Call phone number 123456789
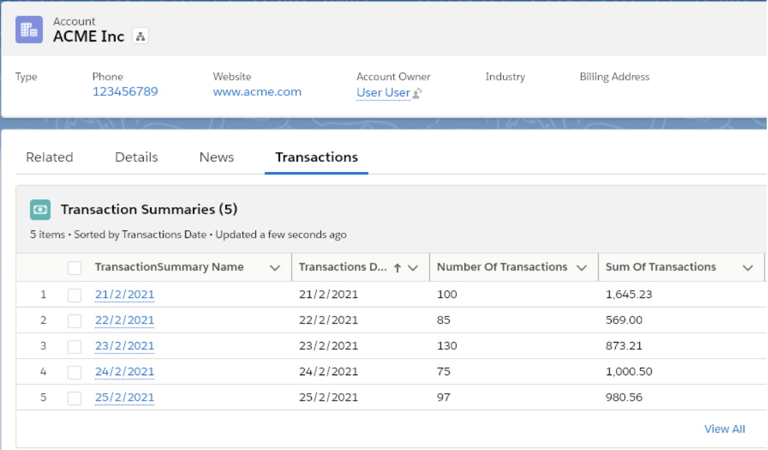The height and width of the screenshot is (450, 768). 125,91
